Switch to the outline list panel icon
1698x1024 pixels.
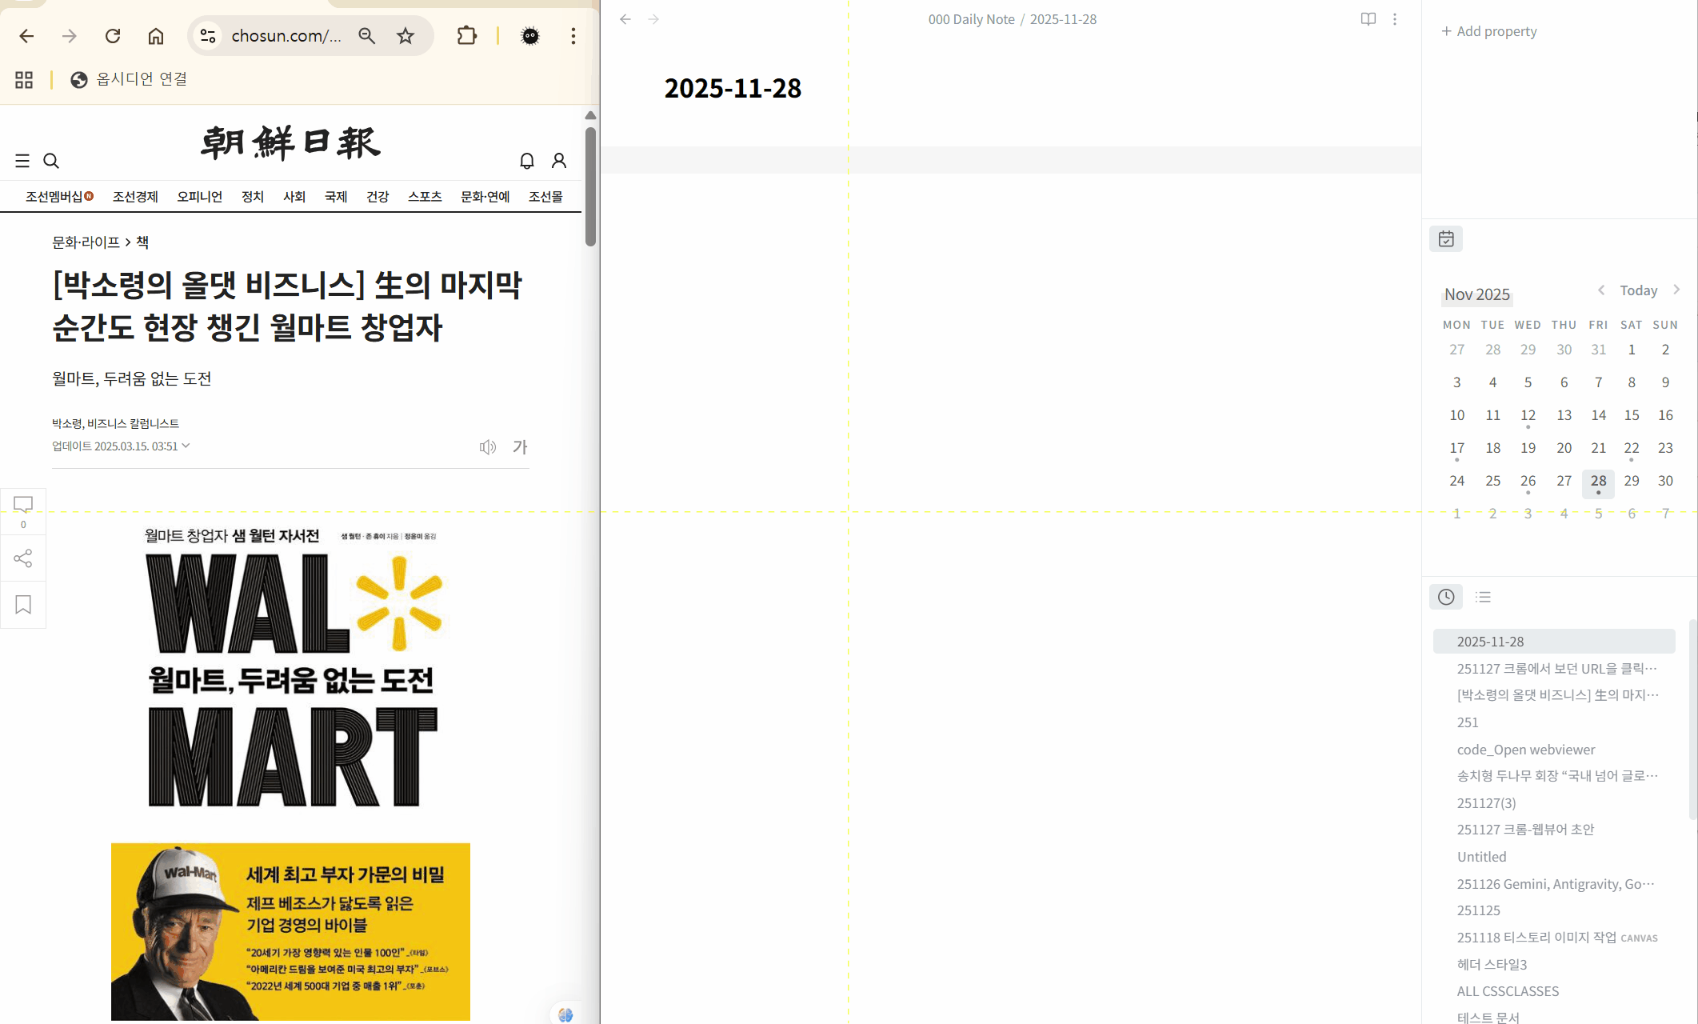(x=1483, y=597)
